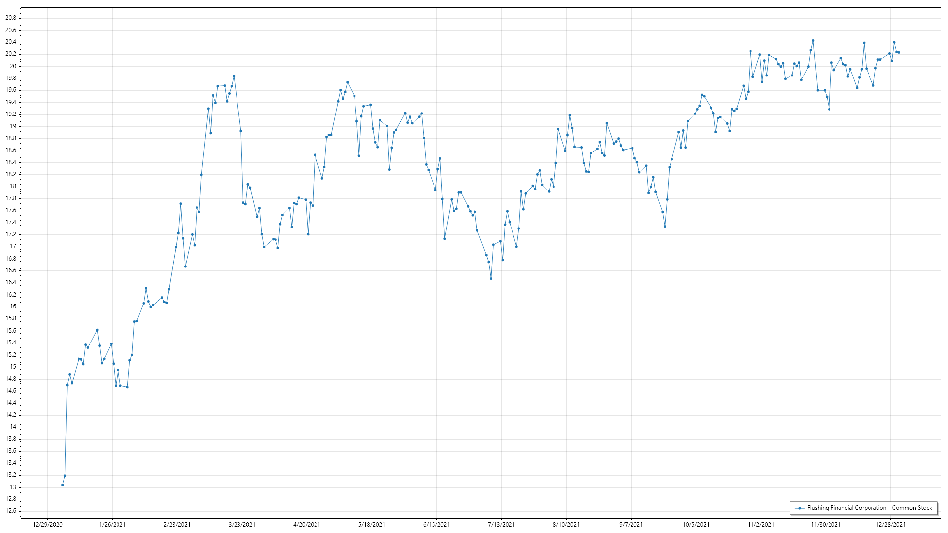Click the 9/7/2021 x-axis date label

point(631,525)
